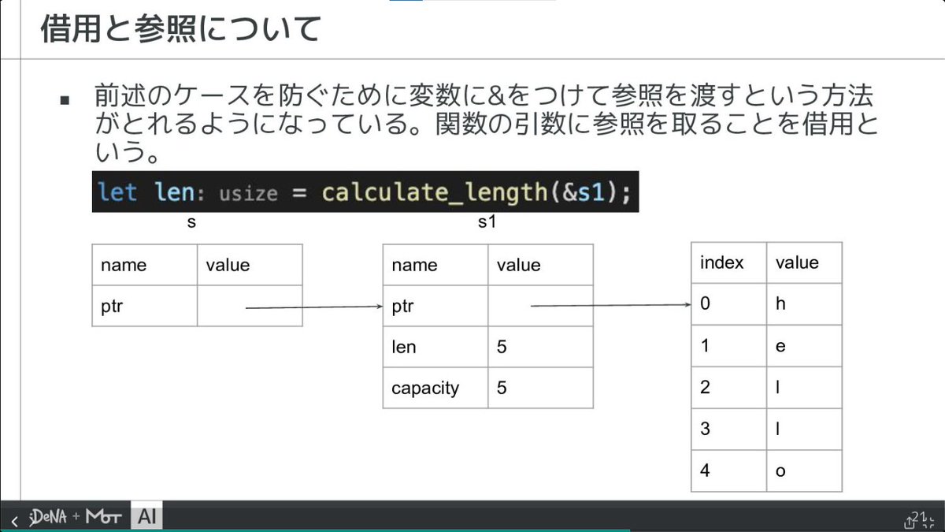Click the slide page number 21
945x532 pixels.
pos(917,516)
